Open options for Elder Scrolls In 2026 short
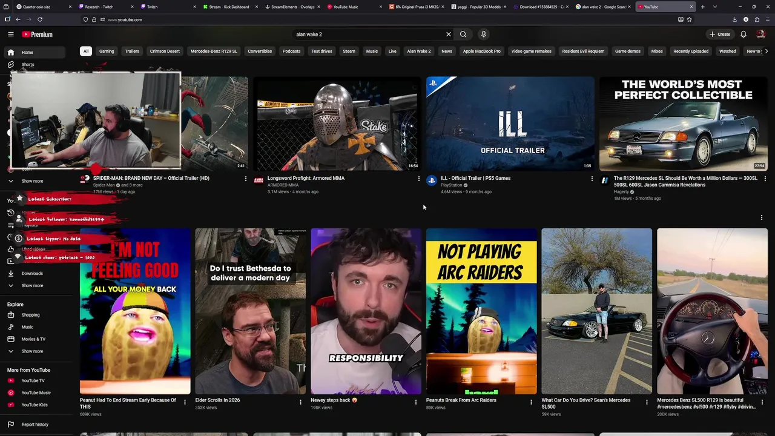Image resolution: width=775 pixels, height=436 pixels. click(x=300, y=402)
